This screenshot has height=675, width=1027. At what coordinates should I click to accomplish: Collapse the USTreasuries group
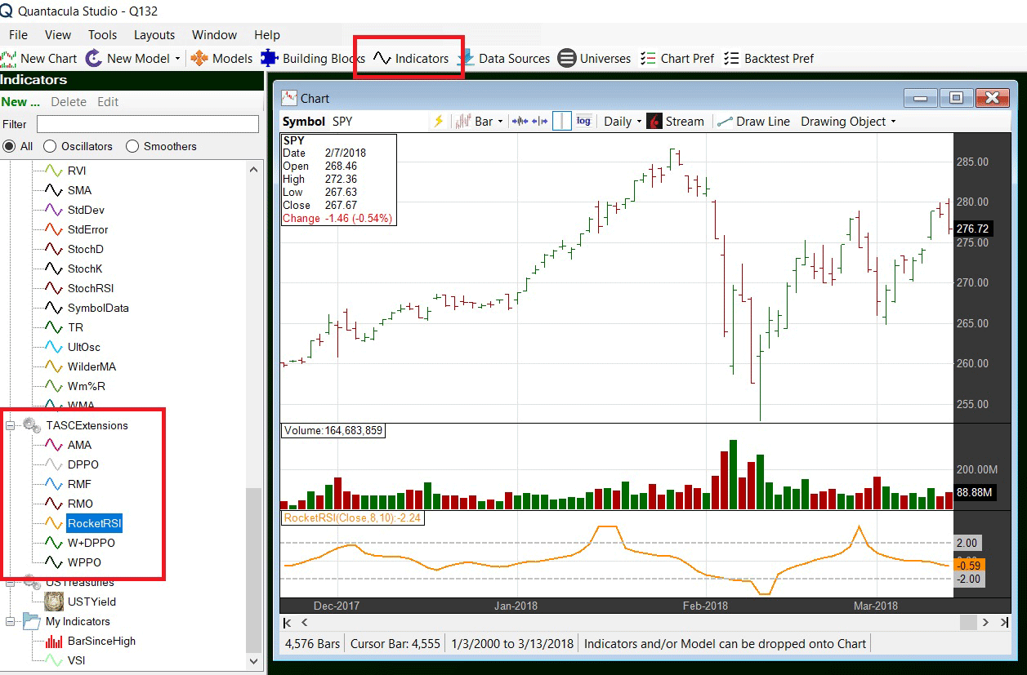[11, 582]
